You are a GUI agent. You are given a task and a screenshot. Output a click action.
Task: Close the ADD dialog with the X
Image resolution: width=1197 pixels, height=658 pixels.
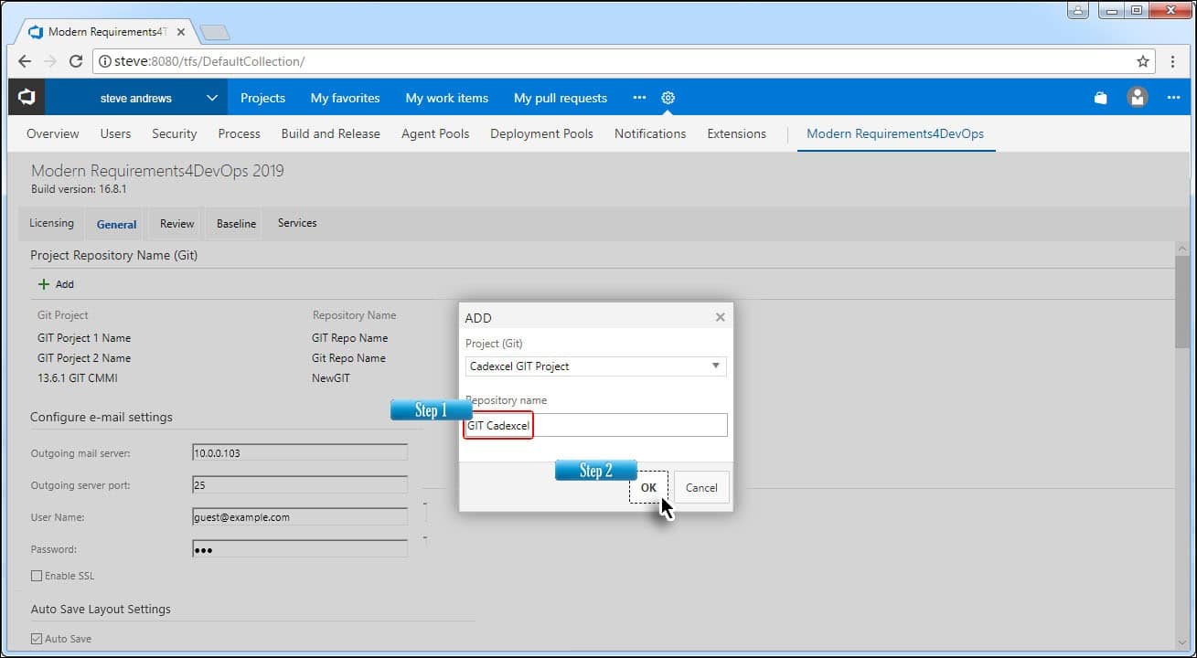[x=721, y=317]
